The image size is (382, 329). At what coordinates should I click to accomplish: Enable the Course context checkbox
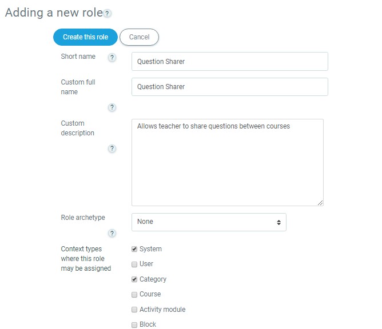coord(134,295)
